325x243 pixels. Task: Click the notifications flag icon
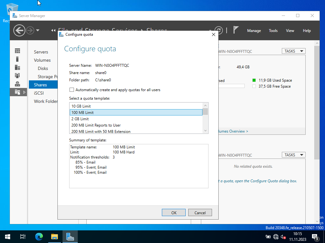click(x=236, y=30)
